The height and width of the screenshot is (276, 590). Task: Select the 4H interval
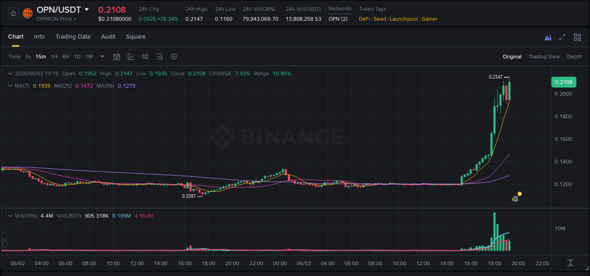[x=66, y=57]
